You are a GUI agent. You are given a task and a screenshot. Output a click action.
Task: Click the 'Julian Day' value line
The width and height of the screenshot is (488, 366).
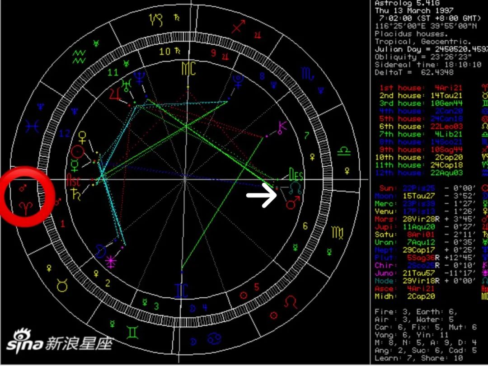point(432,49)
